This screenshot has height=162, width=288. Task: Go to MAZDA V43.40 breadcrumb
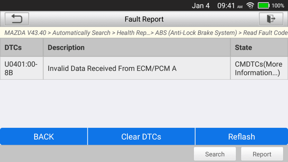[25, 33]
